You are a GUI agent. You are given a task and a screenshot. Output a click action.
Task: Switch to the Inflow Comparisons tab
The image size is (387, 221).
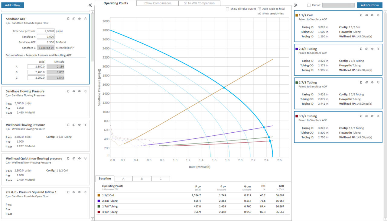coord(157,3)
